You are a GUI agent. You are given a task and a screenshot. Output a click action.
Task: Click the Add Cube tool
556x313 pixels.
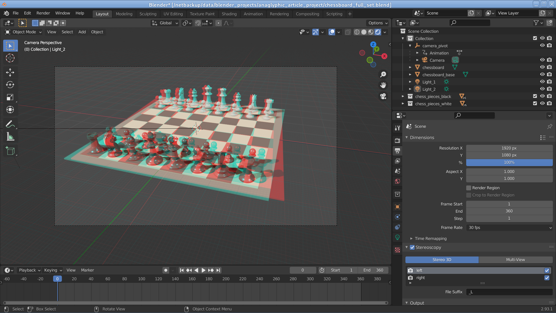point(10,151)
